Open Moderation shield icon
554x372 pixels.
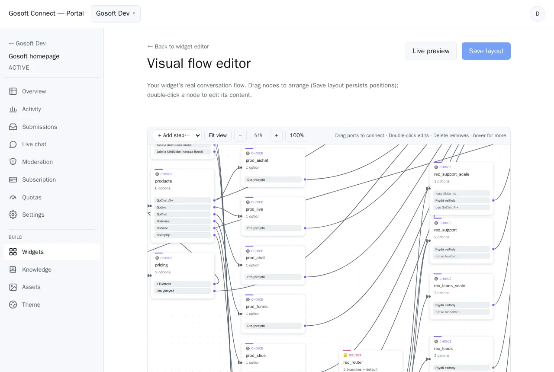click(x=13, y=162)
